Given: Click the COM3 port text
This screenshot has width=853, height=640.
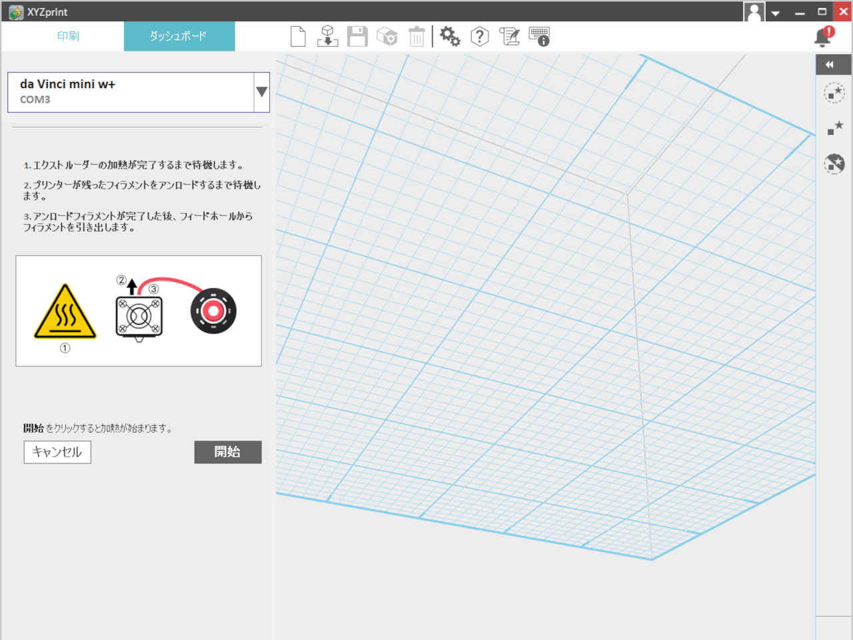Looking at the screenshot, I should click(35, 99).
